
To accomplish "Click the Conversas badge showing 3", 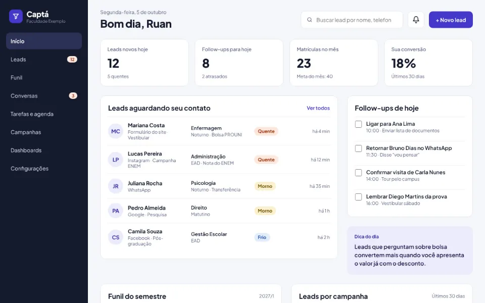I will (x=73, y=96).
